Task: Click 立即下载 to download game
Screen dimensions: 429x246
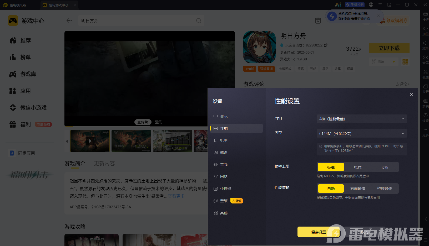Action: point(389,48)
